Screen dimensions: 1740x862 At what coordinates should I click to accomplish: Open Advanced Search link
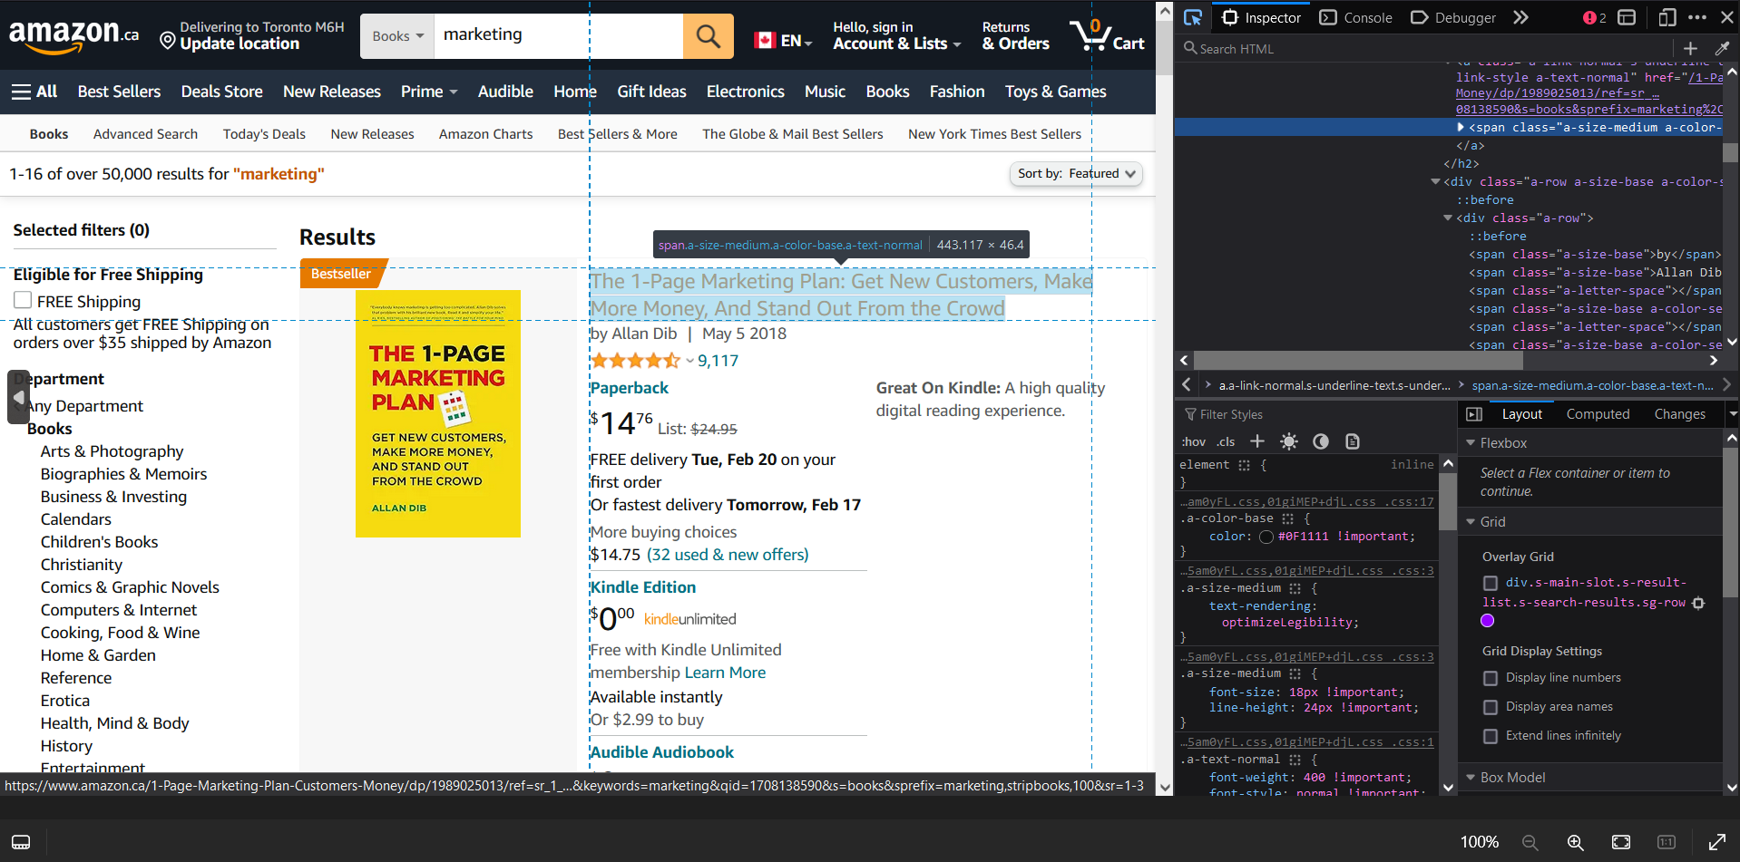click(x=145, y=134)
